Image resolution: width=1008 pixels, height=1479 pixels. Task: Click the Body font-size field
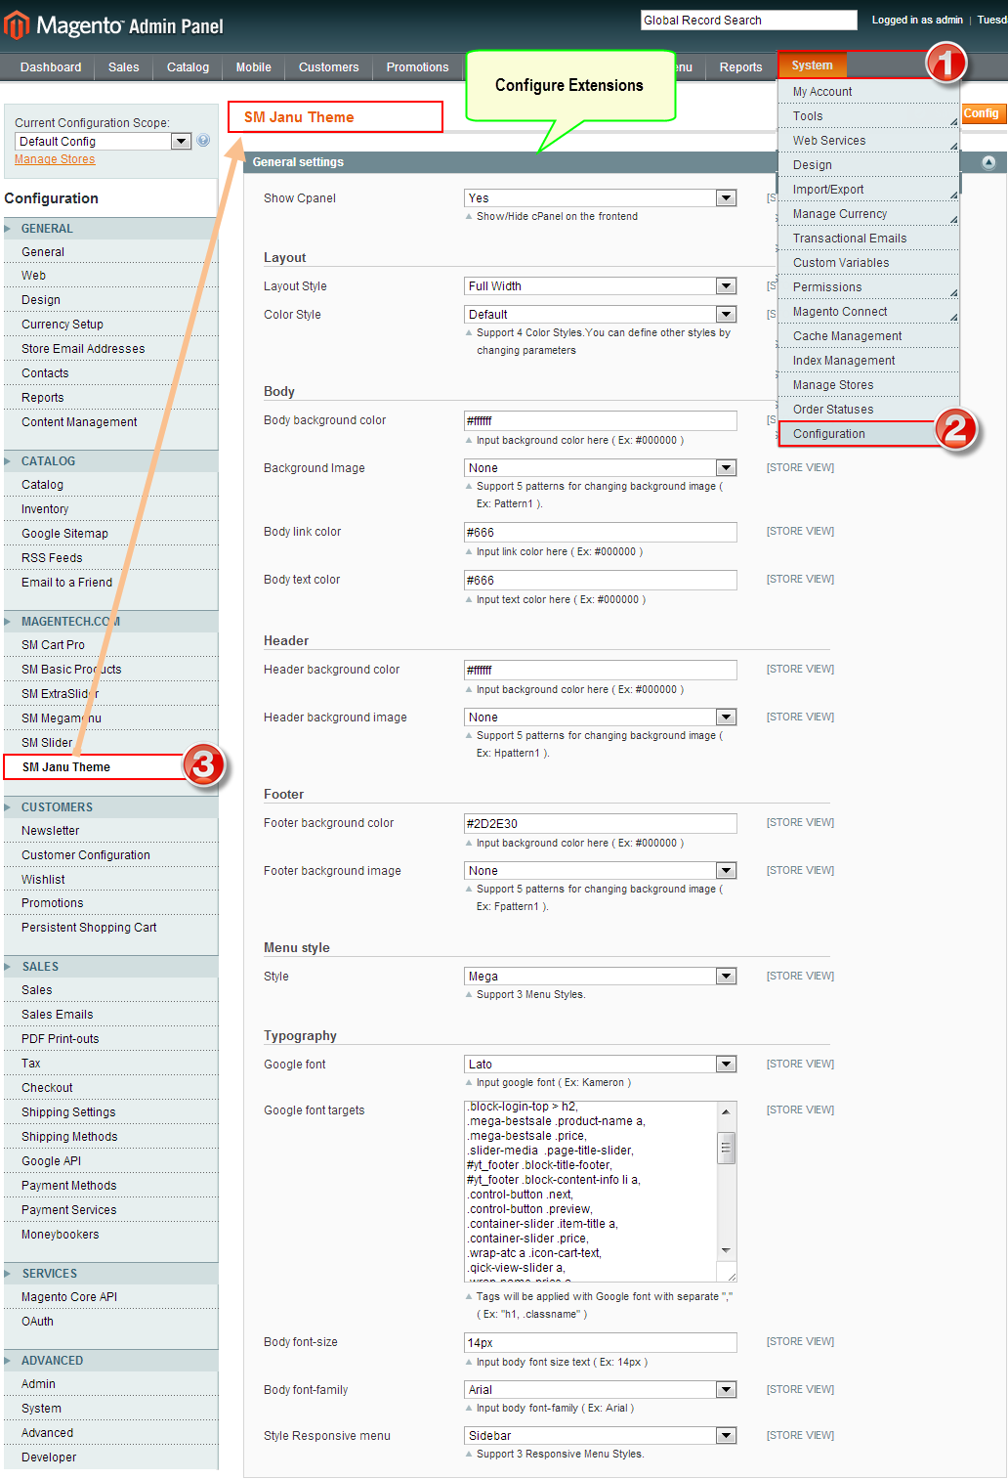[601, 1343]
